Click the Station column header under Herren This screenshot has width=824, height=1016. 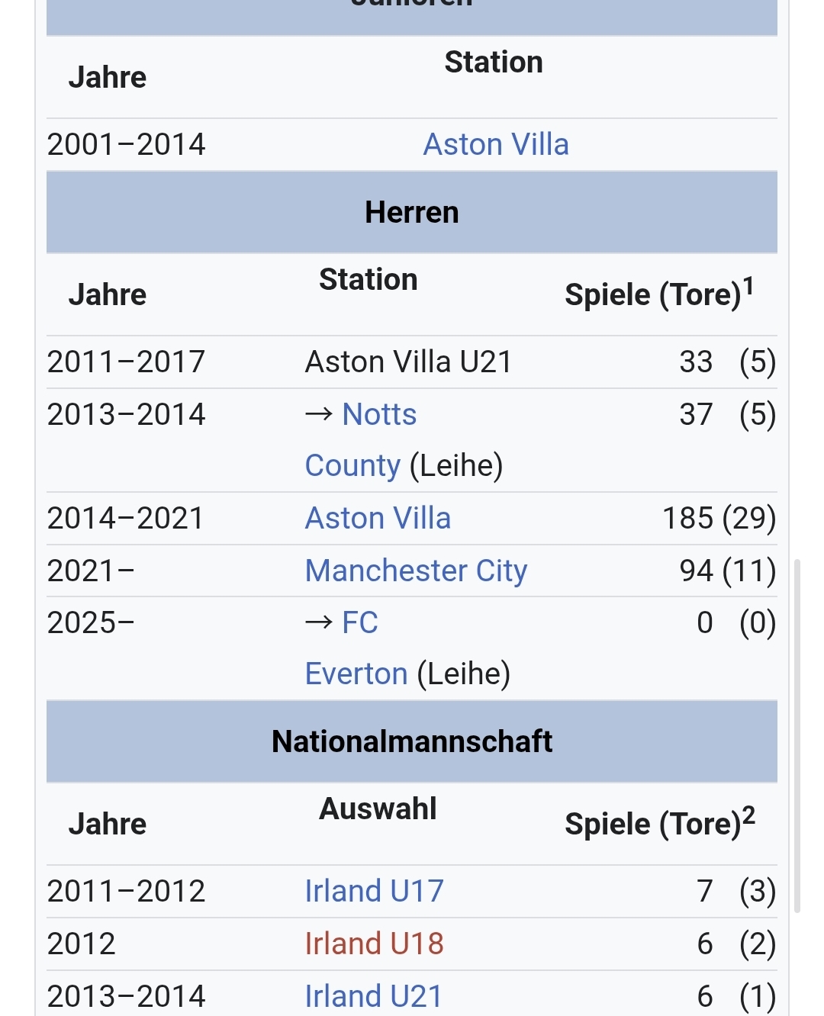coord(368,279)
